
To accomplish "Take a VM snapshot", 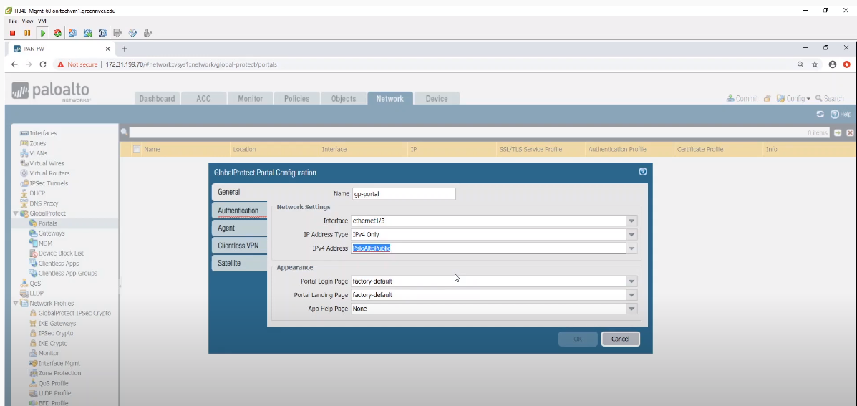I will coord(72,34).
